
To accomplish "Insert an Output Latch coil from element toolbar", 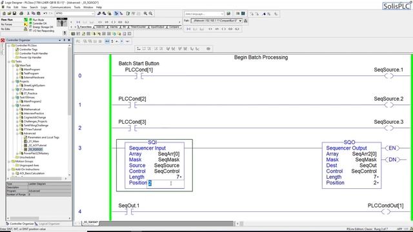I will point(120,22).
